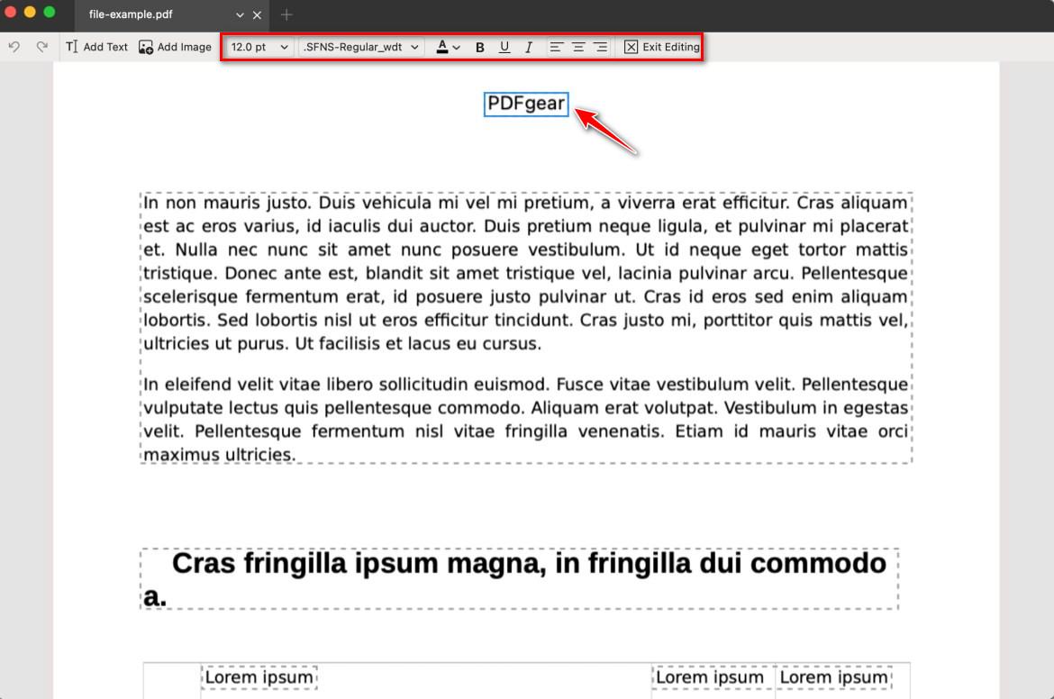This screenshot has width=1054, height=699.
Task: Open the font color picker
Action: click(x=448, y=47)
